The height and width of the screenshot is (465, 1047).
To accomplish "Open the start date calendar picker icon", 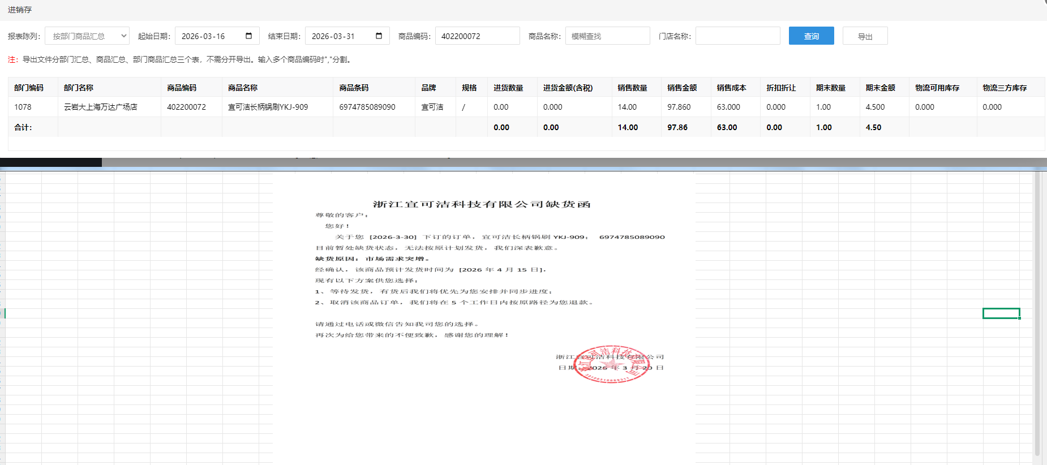I will (248, 36).
